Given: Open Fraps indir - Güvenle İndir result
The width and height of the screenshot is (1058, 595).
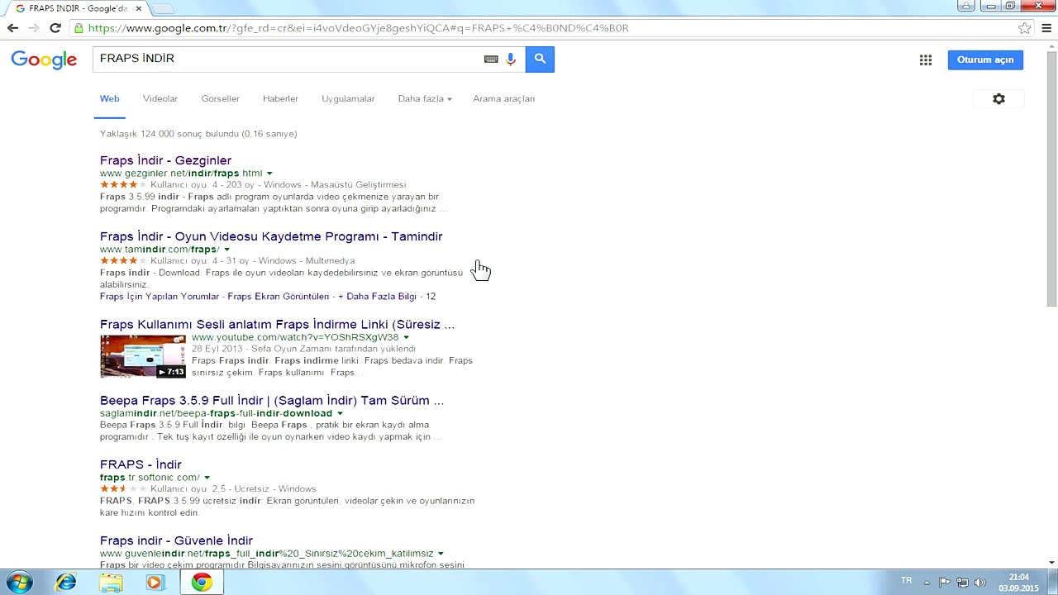Looking at the screenshot, I should pyautogui.click(x=176, y=540).
